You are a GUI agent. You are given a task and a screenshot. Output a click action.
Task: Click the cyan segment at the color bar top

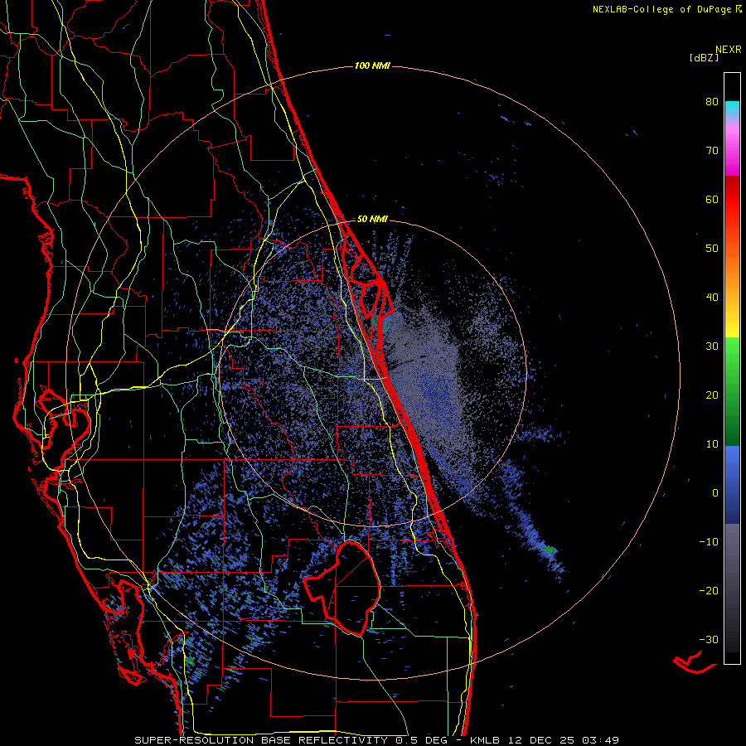pyautogui.click(x=732, y=109)
